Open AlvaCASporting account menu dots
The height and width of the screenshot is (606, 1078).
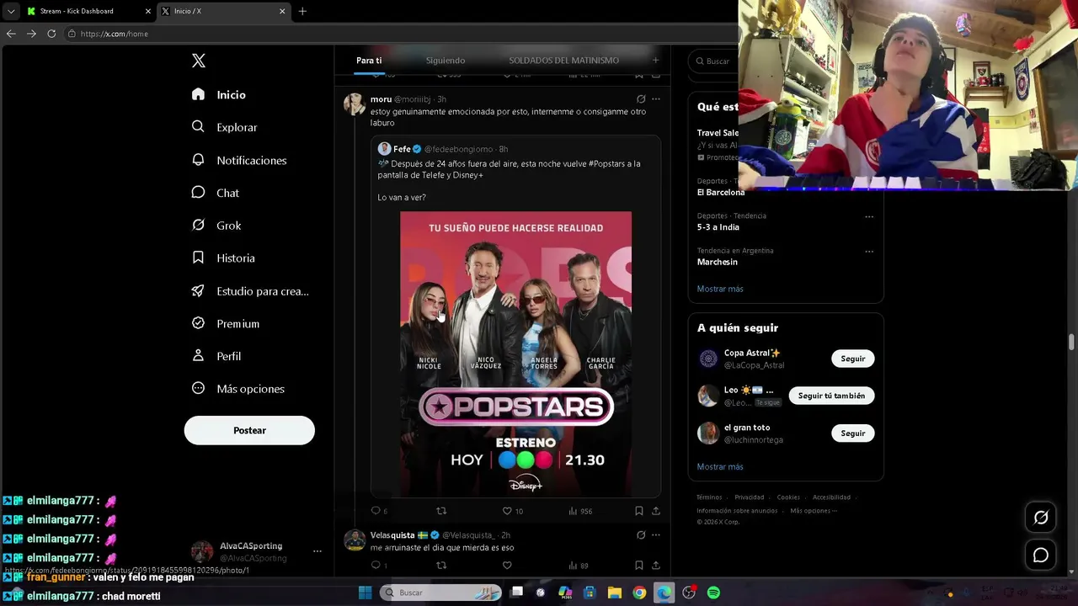coord(318,551)
